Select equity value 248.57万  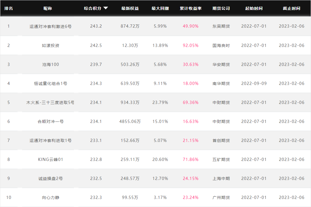click(130, 178)
